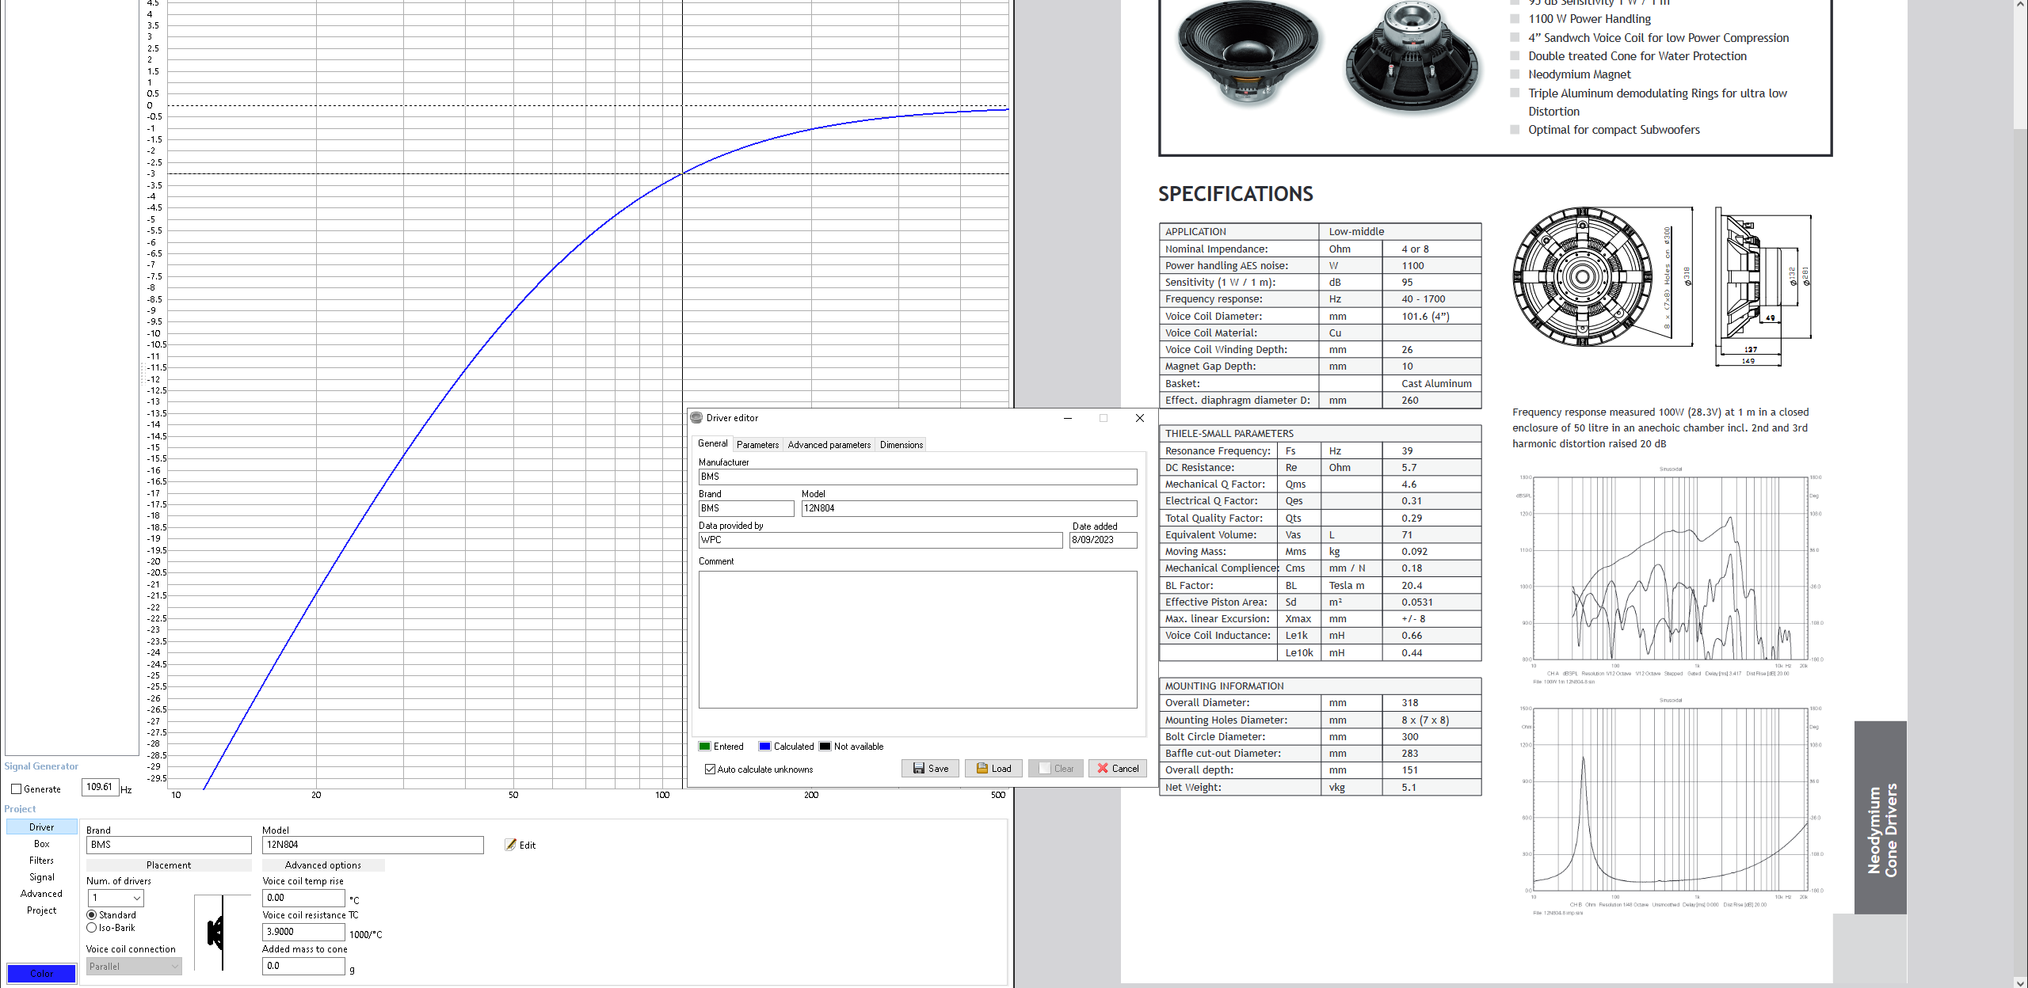Click the driver front-view technical drawing
This screenshot has height=988, width=2028.
coord(1582,277)
